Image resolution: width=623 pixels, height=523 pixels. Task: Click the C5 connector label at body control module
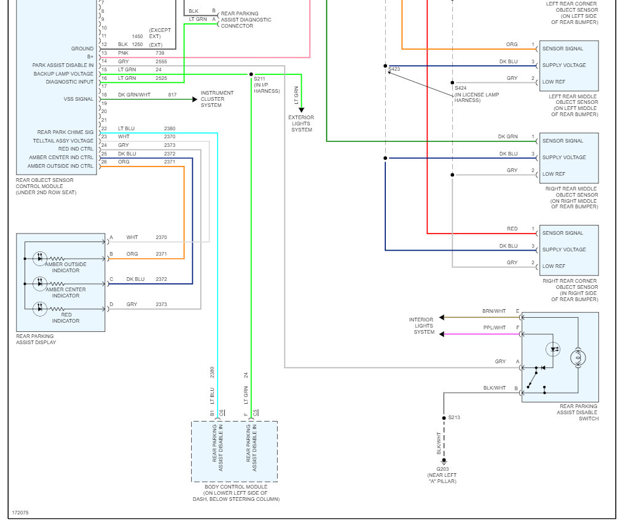(255, 412)
